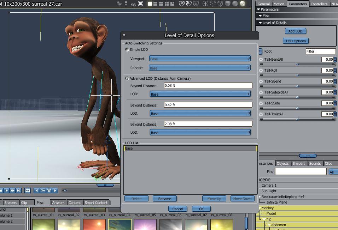Click gear icon next to Tail-TwistAll

[x=261, y=114]
